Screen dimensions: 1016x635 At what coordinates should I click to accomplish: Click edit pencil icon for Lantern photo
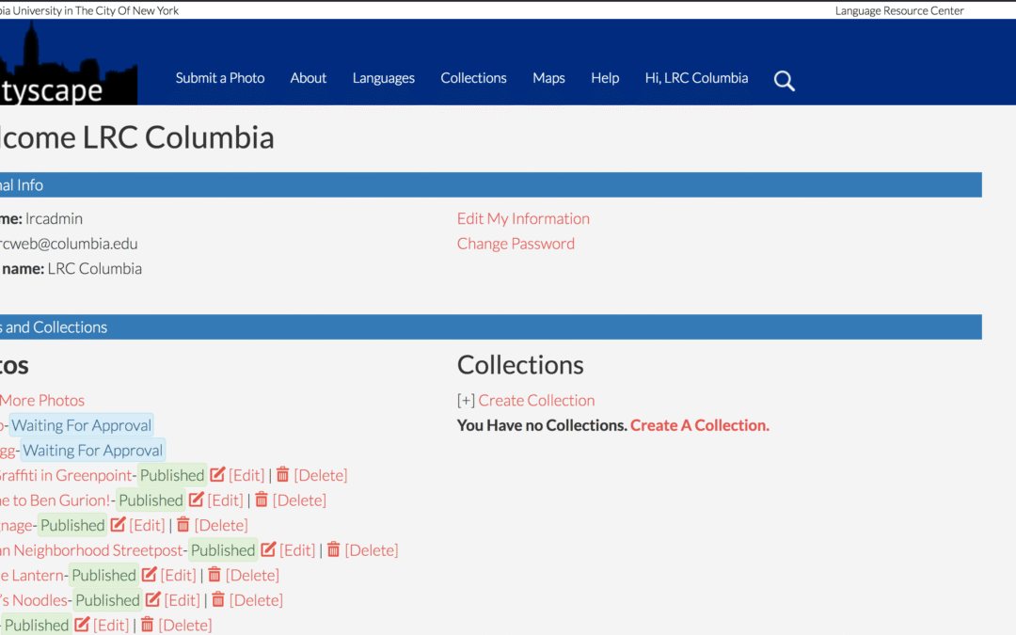(150, 575)
